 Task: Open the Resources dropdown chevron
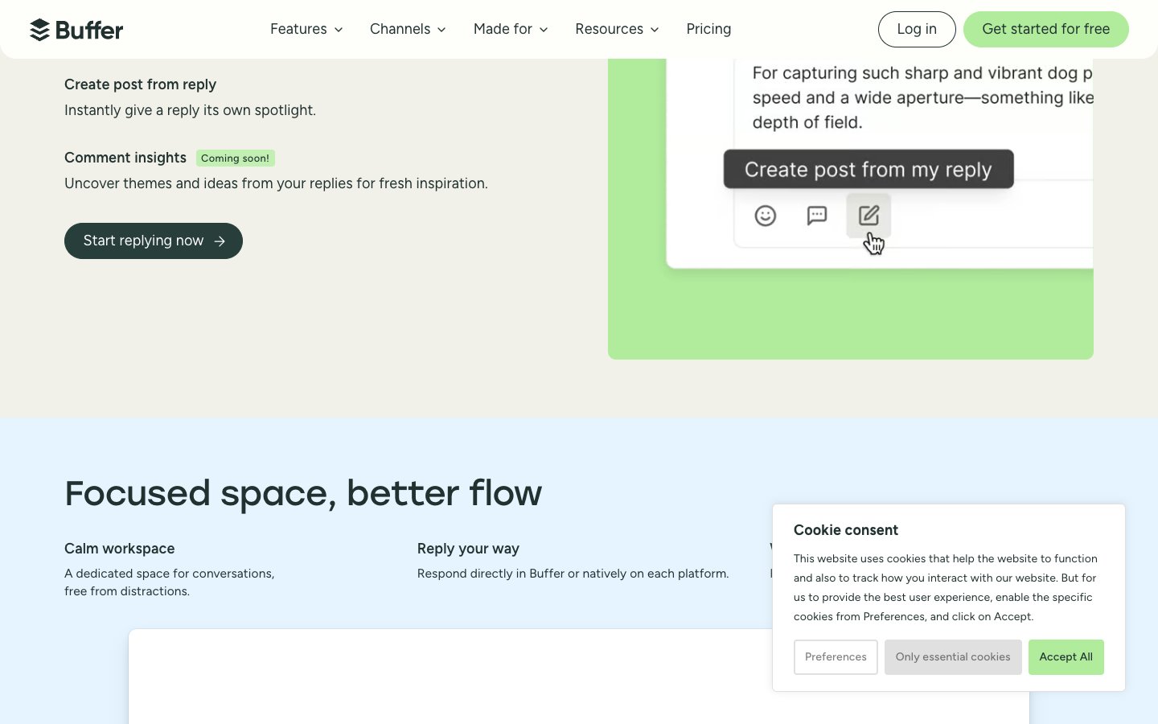tap(655, 30)
